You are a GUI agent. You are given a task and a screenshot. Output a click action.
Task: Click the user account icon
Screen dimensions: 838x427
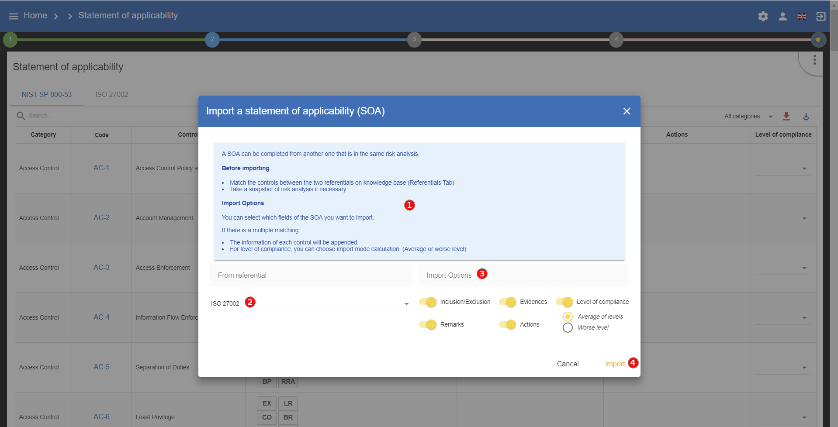coord(783,17)
